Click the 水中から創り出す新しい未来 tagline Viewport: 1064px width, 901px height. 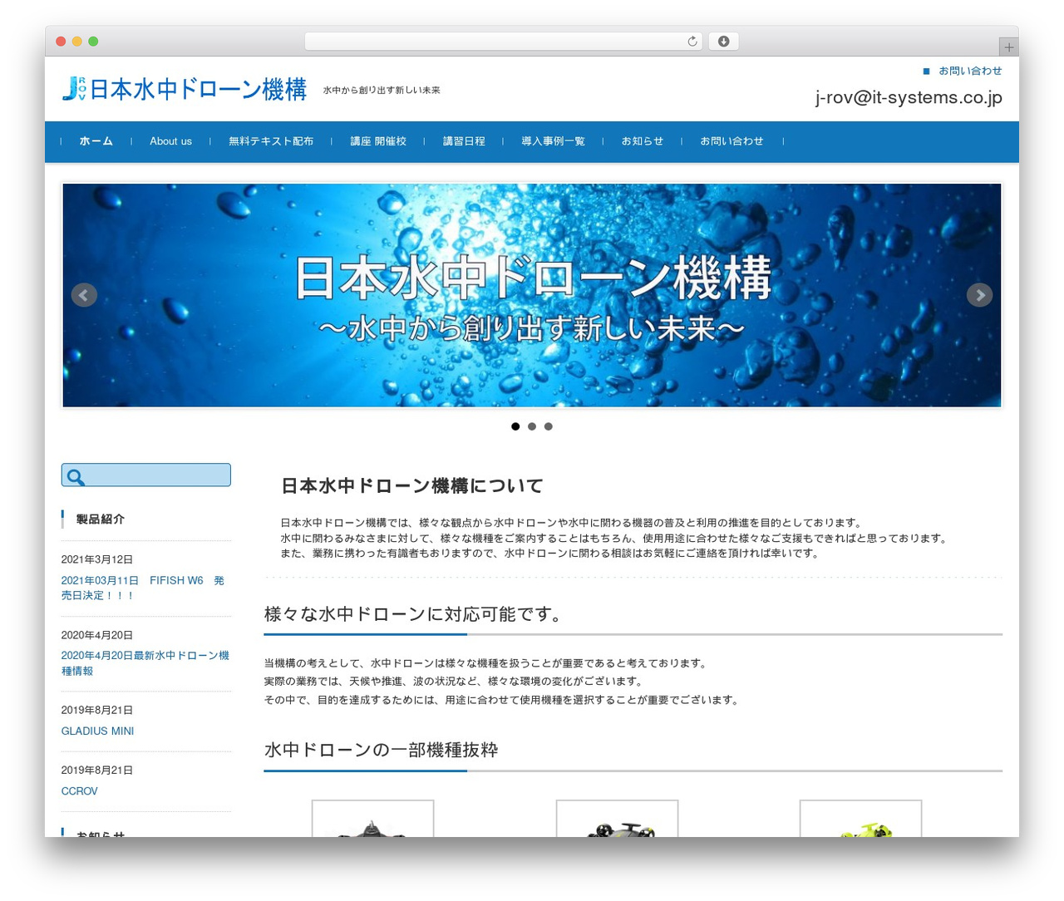[x=382, y=90]
